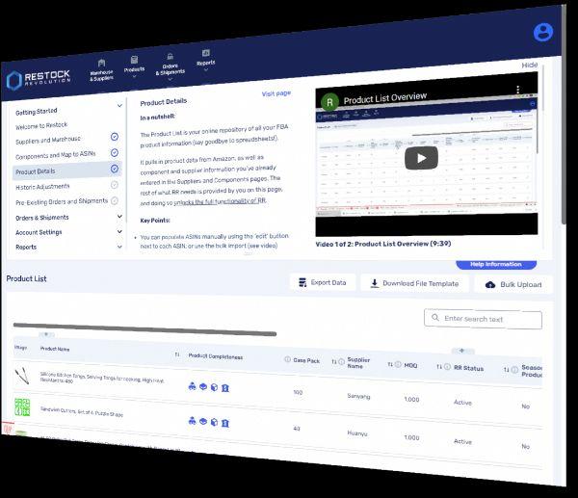Play the Product List Overview video
Viewport: 578px width, 498px height.
coord(421,158)
